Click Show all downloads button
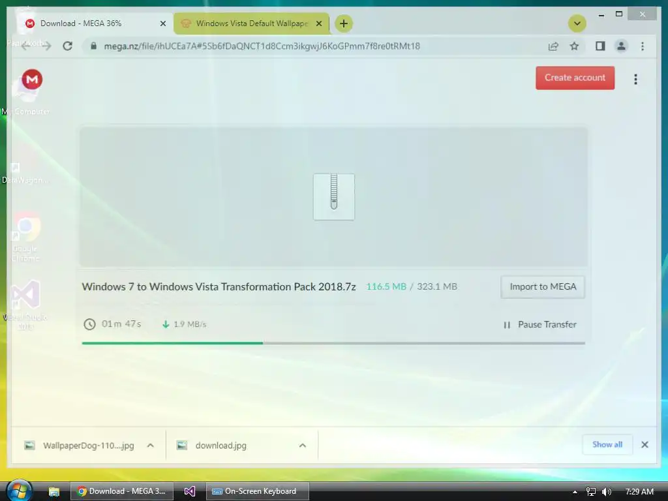The image size is (668, 501). point(607,445)
